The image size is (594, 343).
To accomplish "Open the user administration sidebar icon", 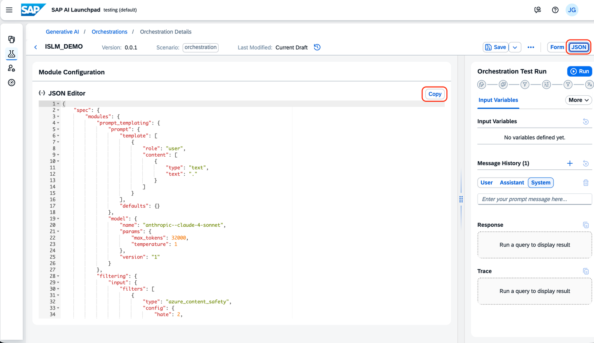I will 12,68.
